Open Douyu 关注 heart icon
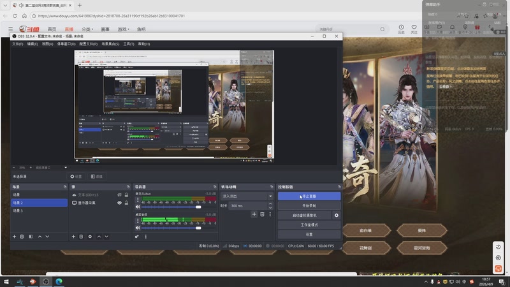Image resolution: width=510 pixels, height=287 pixels. 414,29
